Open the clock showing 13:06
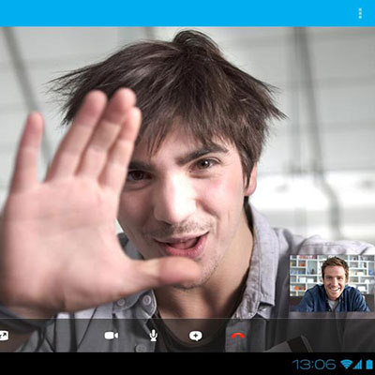The width and height of the screenshot is (375, 375). (x=314, y=364)
